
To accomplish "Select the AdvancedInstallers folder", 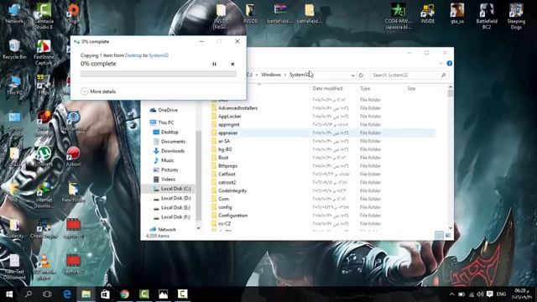I will (237, 108).
